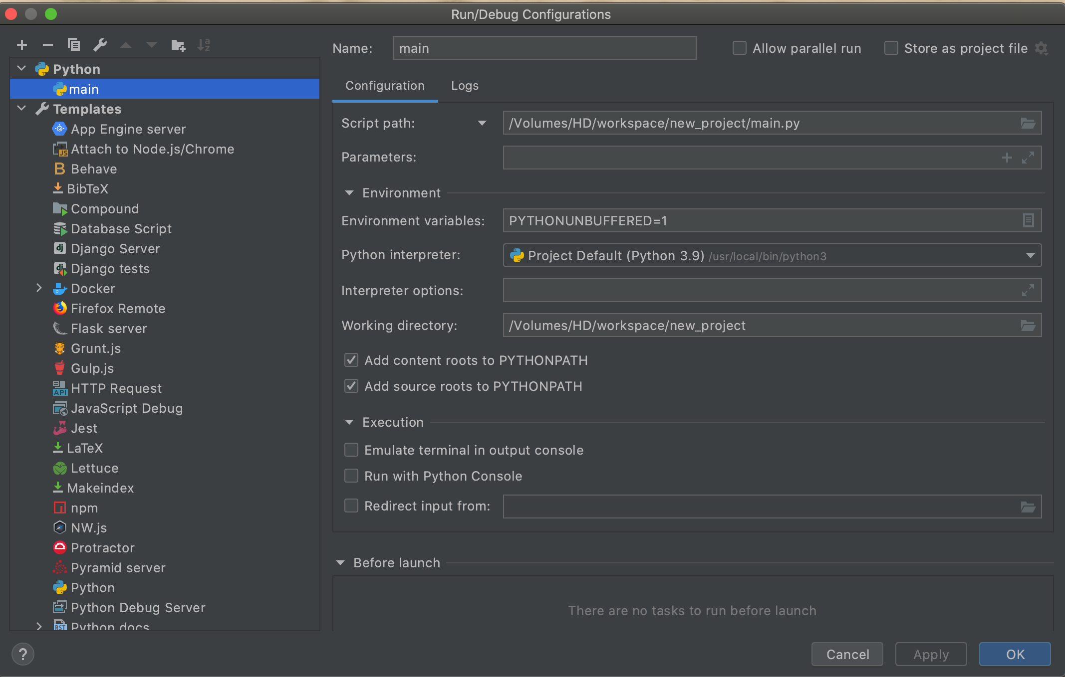Image resolution: width=1065 pixels, height=677 pixels.
Task: Switch to the Logs tab
Action: click(x=464, y=86)
